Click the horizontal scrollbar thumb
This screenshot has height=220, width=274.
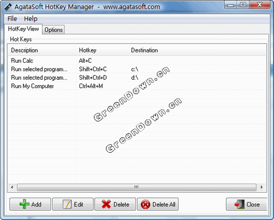pos(136,187)
